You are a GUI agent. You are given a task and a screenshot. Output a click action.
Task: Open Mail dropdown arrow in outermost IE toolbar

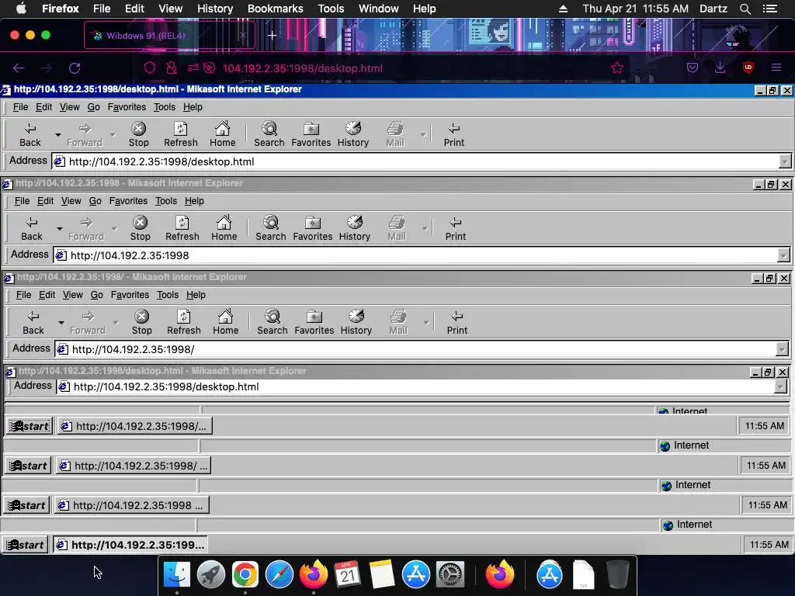click(422, 135)
